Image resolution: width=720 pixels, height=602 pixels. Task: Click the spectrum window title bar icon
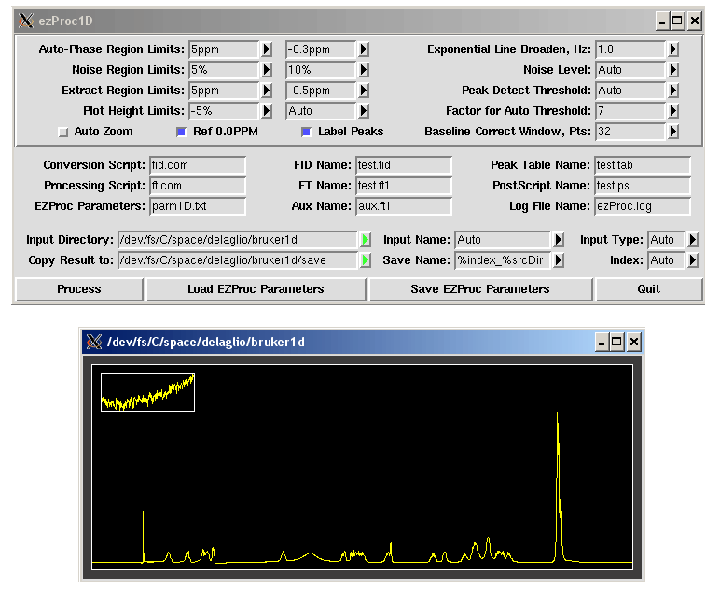click(x=93, y=343)
